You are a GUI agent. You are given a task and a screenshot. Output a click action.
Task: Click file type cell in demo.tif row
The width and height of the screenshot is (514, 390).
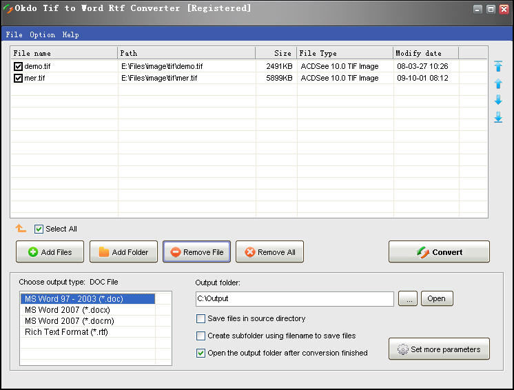point(340,66)
